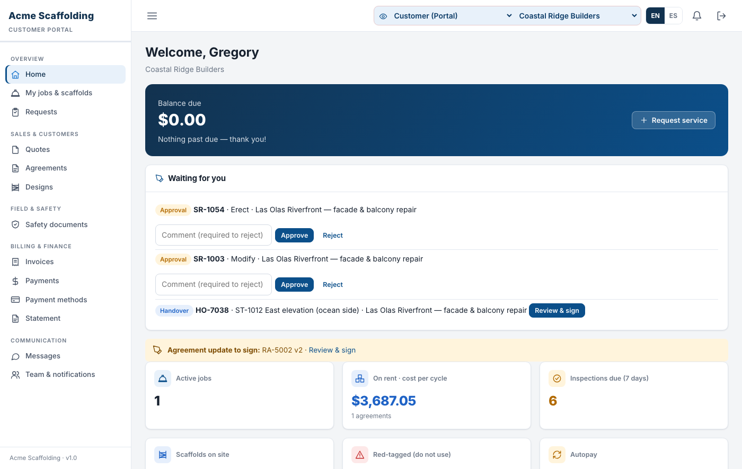The height and width of the screenshot is (469, 742).
Task: Click the comment field for SR-1054
Action: pyautogui.click(x=214, y=235)
